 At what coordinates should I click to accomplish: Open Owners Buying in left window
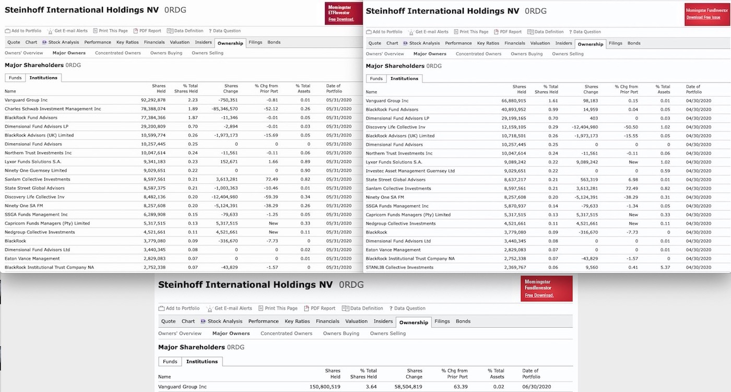click(x=167, y=53)
